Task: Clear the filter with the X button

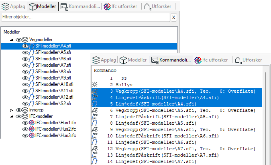Action: (173, 17)
